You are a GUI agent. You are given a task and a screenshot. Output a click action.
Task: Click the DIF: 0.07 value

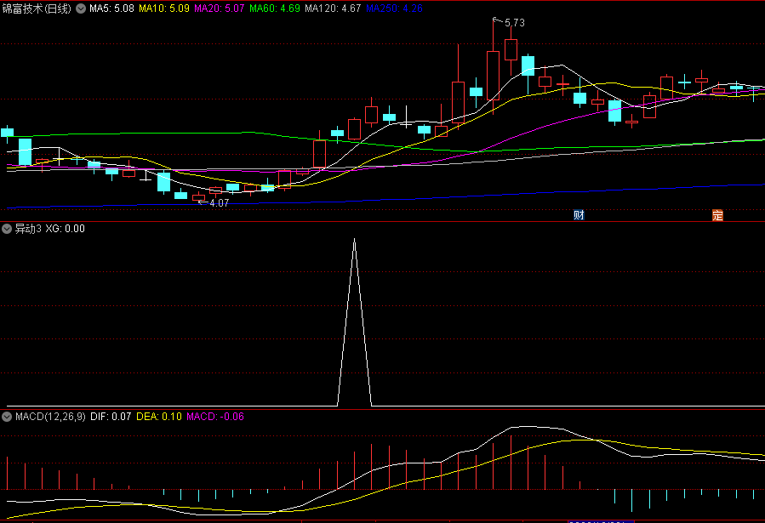click(x=111, y=417)
